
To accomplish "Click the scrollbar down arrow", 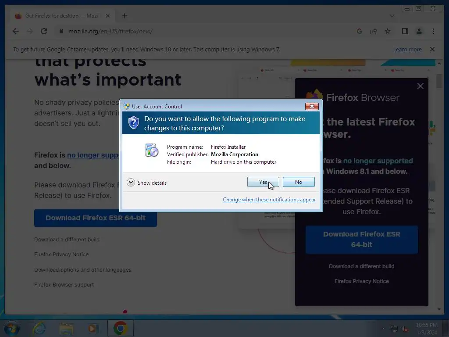I will tap(439, 309).
